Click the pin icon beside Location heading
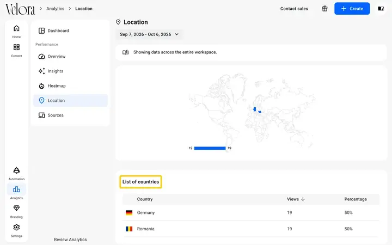The height and width of the screenshot is (245, 392). coord(118,22)
